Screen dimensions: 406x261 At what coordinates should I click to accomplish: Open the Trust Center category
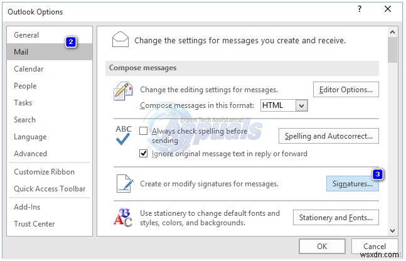50,224
